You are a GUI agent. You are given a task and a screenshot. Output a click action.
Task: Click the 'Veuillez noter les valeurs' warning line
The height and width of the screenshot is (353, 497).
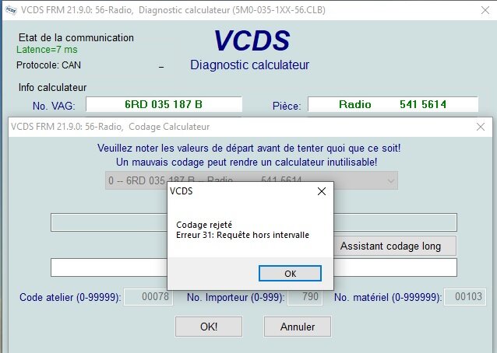pyautogui.click(x=248, y=148)
